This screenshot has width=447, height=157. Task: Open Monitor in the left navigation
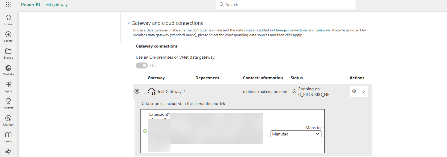8,121
